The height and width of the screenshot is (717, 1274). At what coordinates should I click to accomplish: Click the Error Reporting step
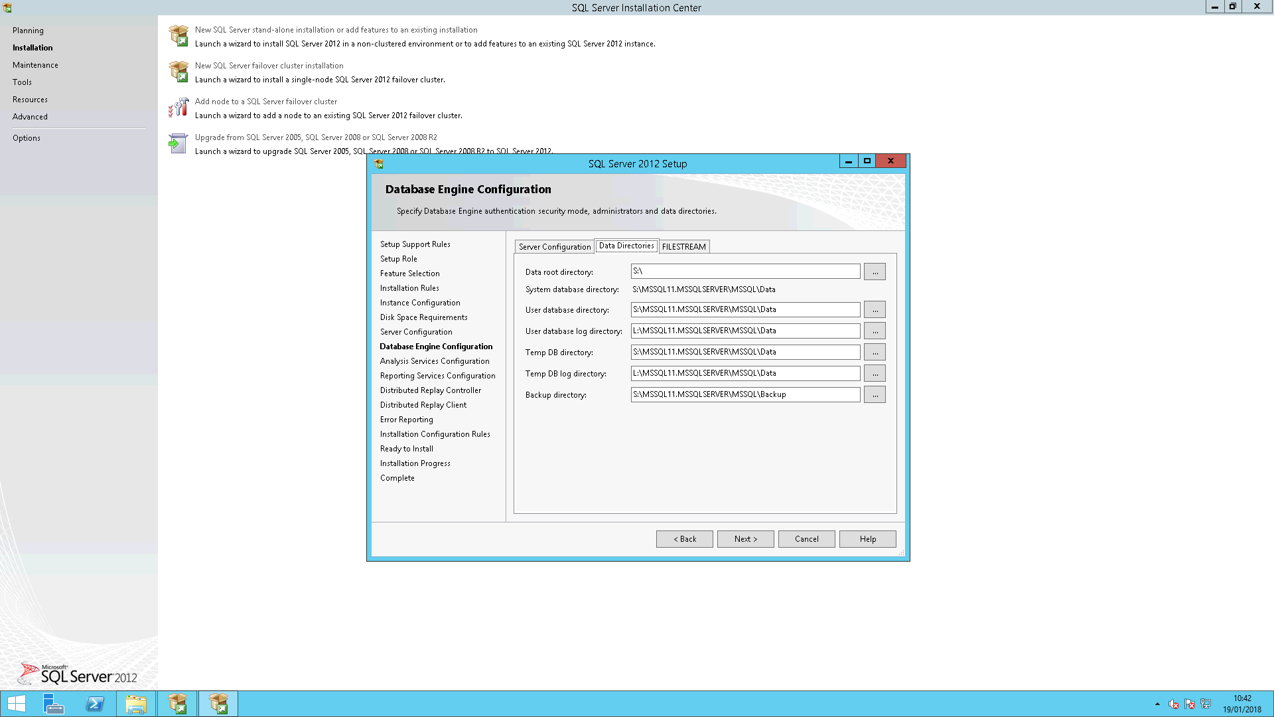[x=406, y=420]
